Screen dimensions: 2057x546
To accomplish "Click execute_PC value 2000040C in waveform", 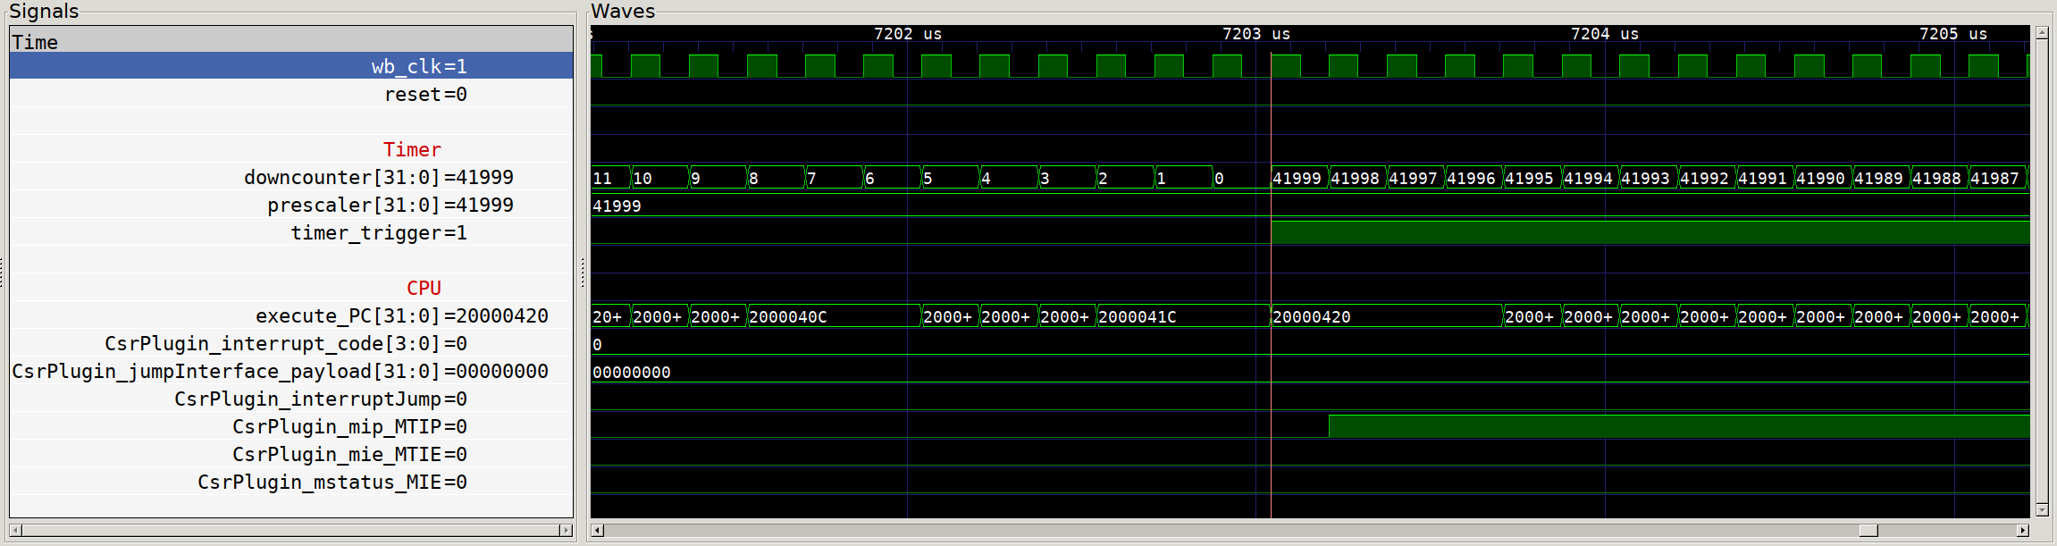I will coord(788,316).
